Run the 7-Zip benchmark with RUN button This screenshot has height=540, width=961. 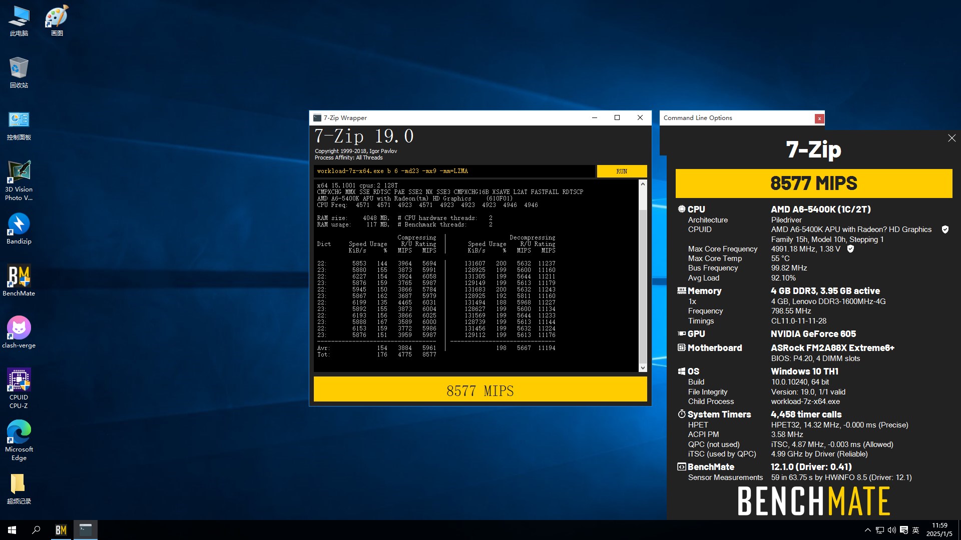click(x=622, y=171)
